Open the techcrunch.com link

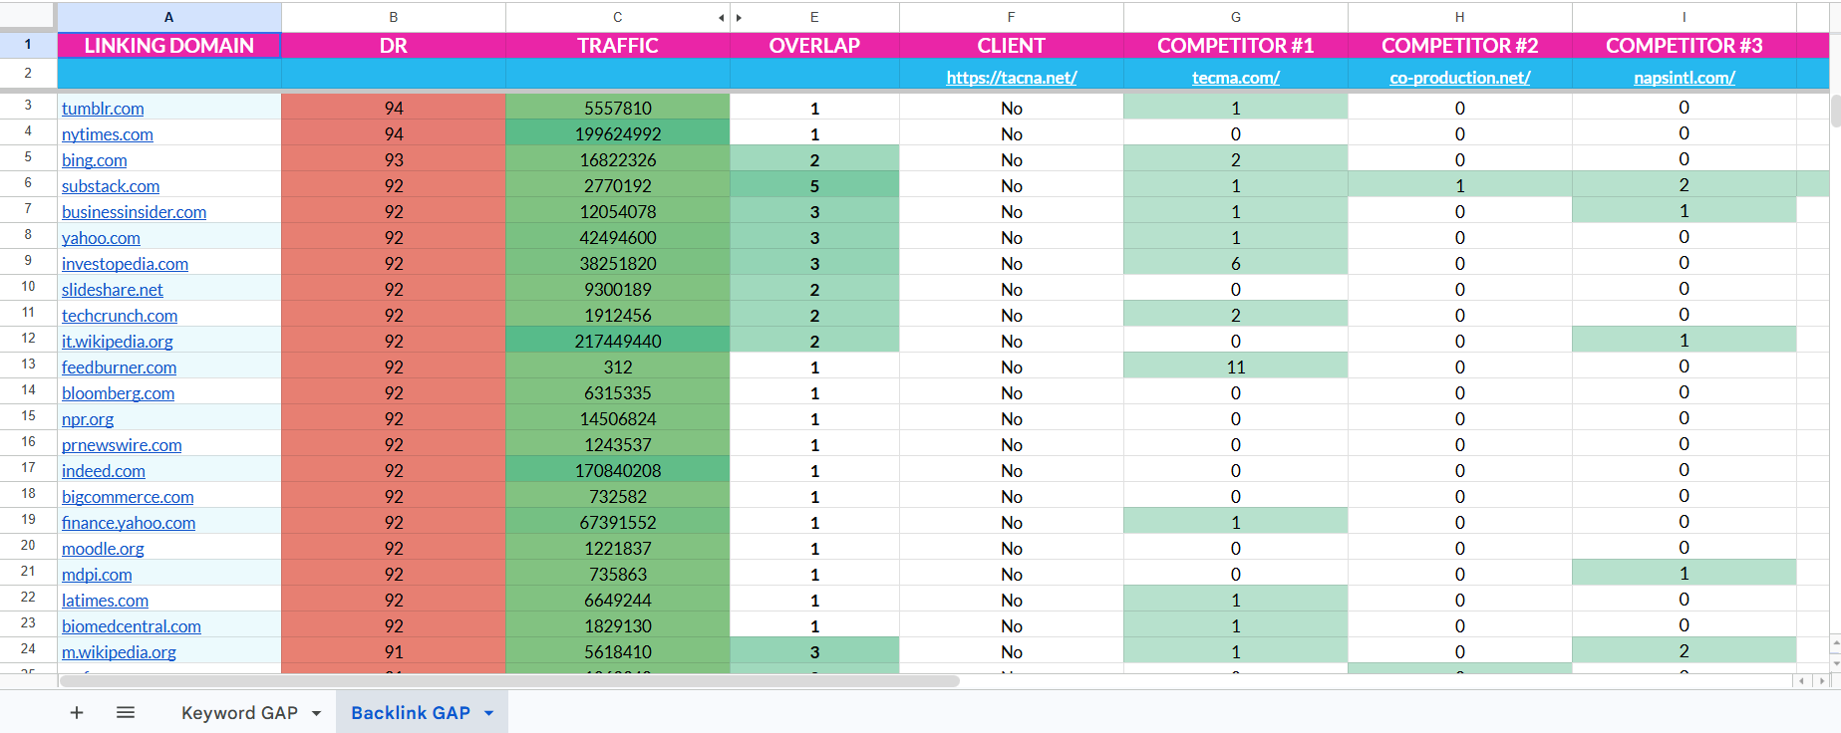click(120, 316)
